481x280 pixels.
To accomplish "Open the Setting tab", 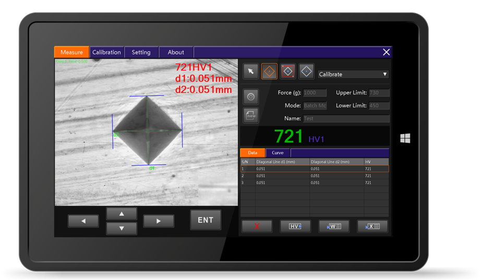I will (x=141, y=52).
